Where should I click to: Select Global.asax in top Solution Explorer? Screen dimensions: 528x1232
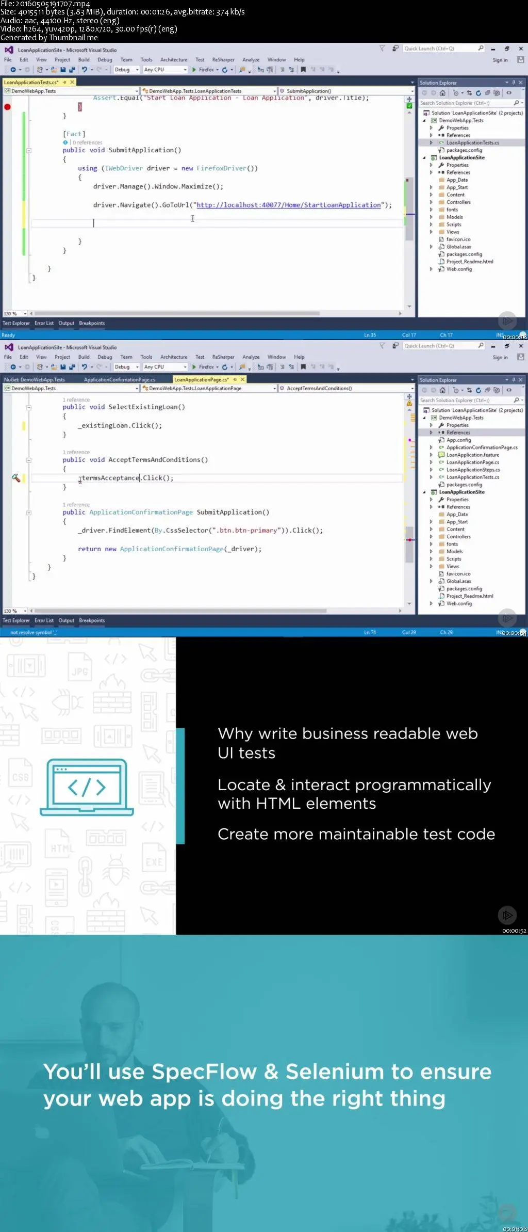click(x=458, y=247)
